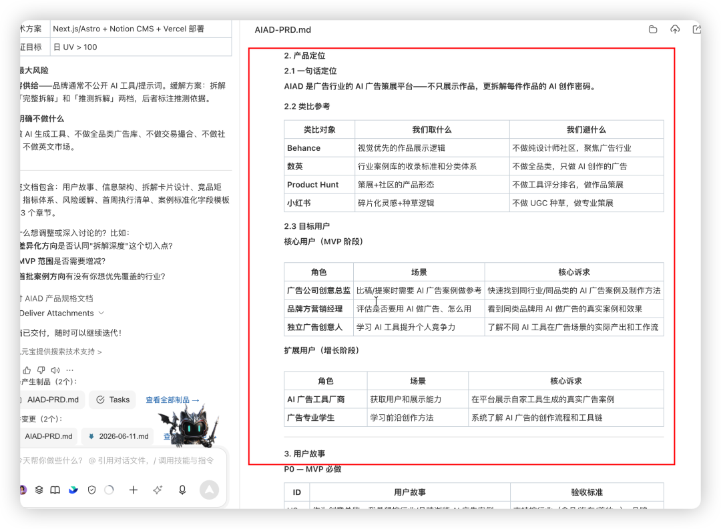This screenshot has width=721, height=529.
Task: Click the shield checkmark icon
Action: (91, 490)
